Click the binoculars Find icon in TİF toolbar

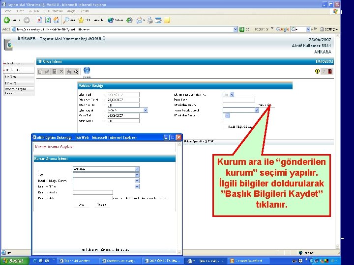point(69,72)
